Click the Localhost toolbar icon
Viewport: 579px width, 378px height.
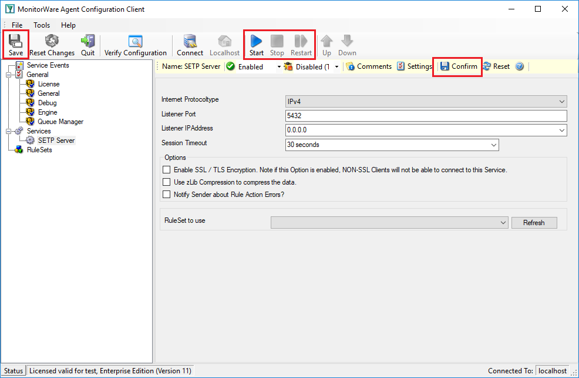[224, 45]
